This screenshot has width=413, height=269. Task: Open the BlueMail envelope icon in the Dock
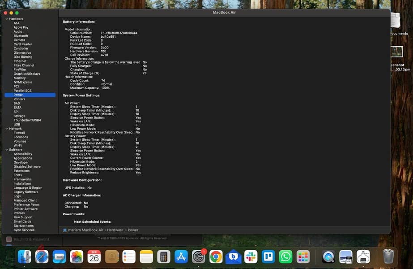[234, 256]
